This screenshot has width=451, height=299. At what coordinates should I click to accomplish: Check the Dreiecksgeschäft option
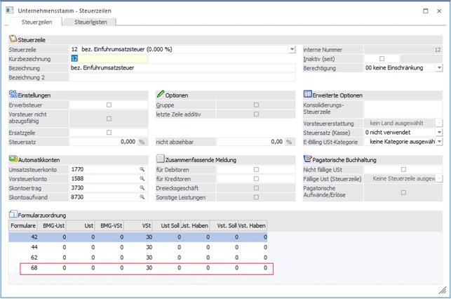(256, 189)
